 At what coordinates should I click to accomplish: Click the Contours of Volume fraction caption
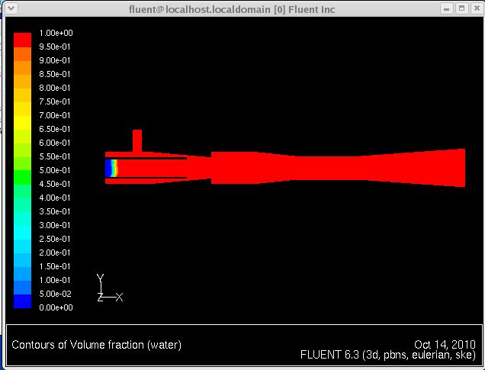point(96,345)
